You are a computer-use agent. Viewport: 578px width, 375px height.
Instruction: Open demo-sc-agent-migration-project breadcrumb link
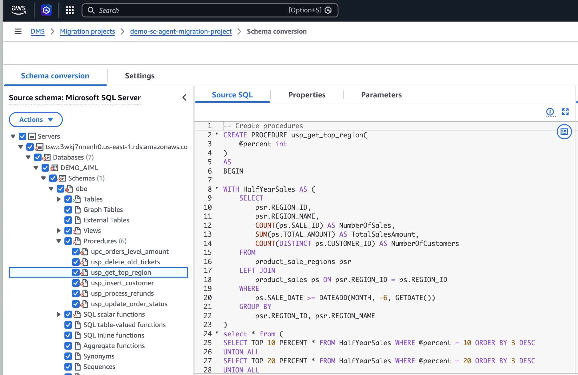[181, 31]
